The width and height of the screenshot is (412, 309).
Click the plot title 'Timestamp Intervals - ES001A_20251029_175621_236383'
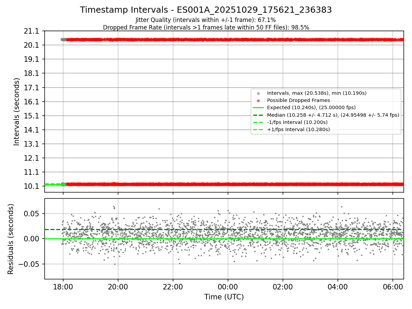(x=206, y=10)
